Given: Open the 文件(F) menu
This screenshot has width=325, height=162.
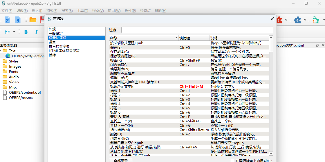Looking at the screenshot, I should click(x=7, y=11).
